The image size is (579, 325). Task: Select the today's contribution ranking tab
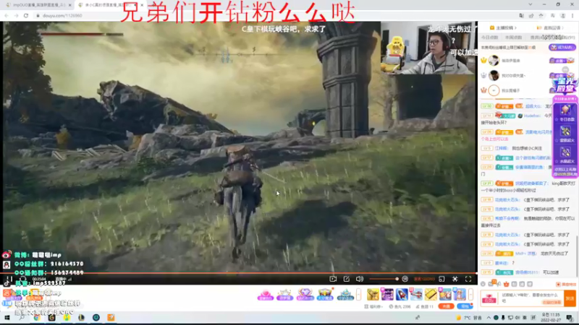pyautogui.click(x=490, y=38)
